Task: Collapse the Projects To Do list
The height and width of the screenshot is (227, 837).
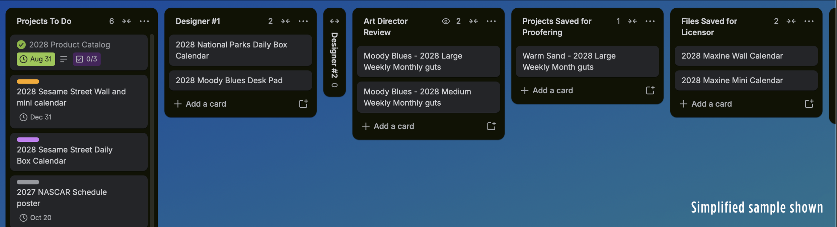Action: [x=127, y=21]
